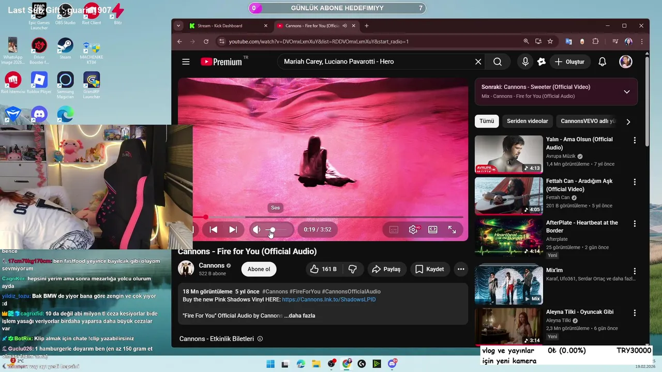Open Roblox Player desktop shortcut

39,83
